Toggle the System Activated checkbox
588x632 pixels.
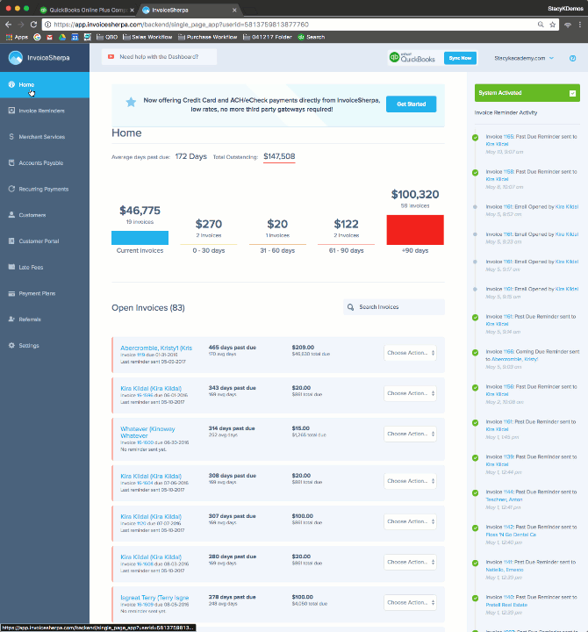click(x=572, y=93)
